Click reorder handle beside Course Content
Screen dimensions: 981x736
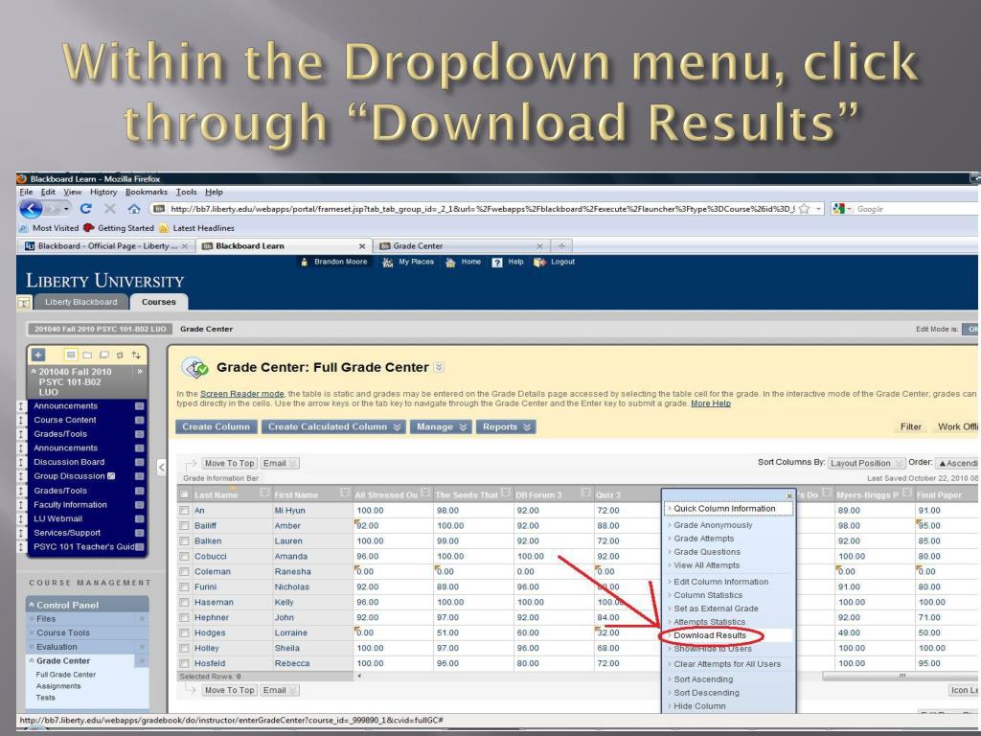tap(21, 420)
